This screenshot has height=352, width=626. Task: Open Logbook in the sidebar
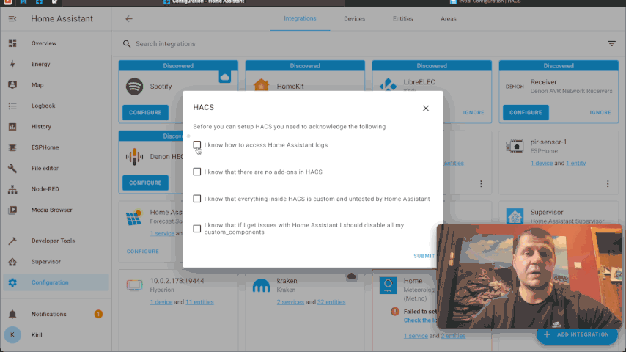pyautogui.click(x=56, y=106)
